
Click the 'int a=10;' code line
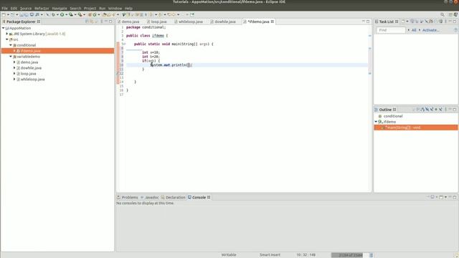coord(151,52)
